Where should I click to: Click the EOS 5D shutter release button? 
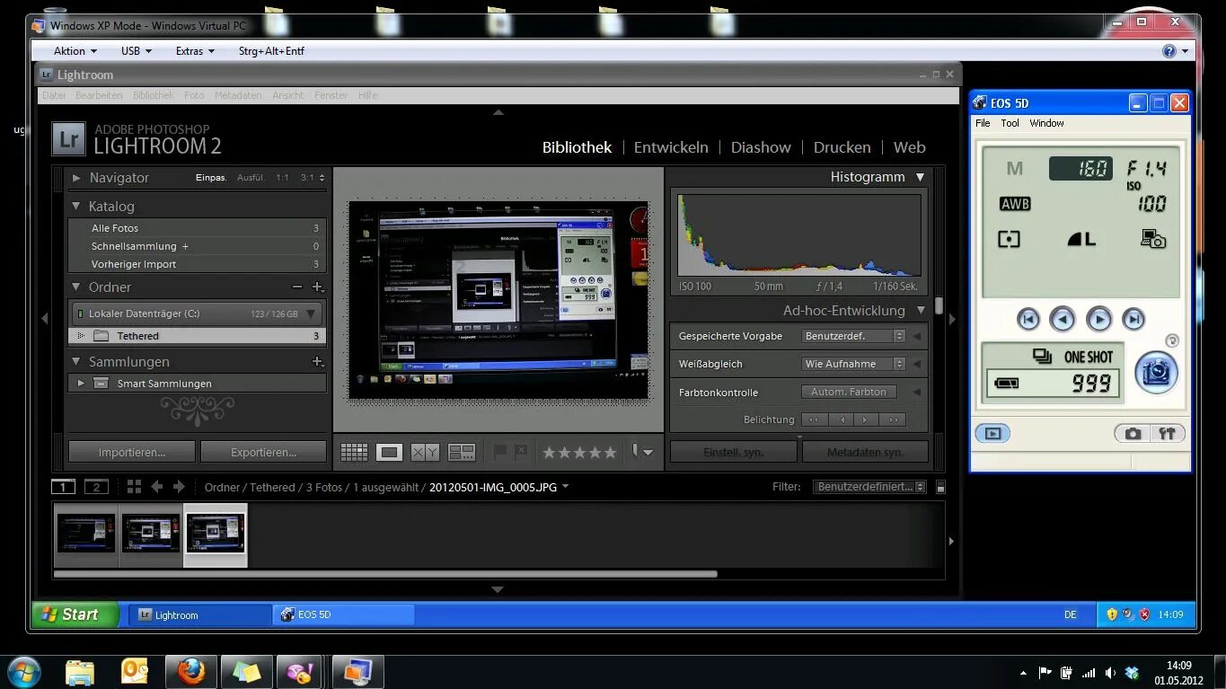coord(1156,373)
